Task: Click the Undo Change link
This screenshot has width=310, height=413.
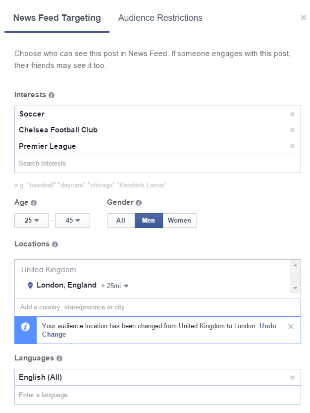Action: click(159, 330)
